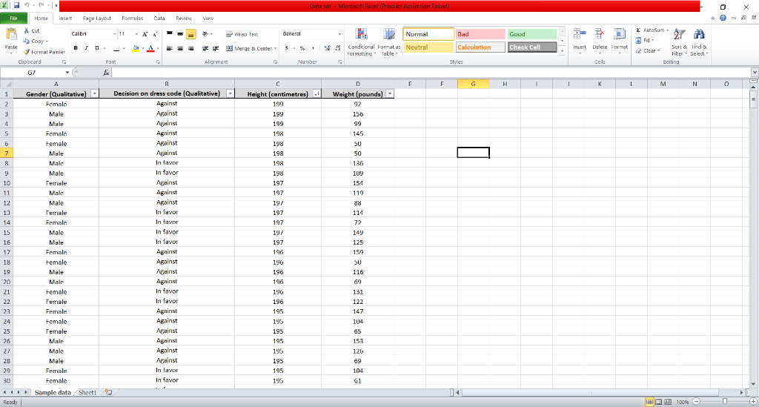Viewport: 759px width, 407px height.
Task: Click the Format Painter brush
Action: coord(27,52)
